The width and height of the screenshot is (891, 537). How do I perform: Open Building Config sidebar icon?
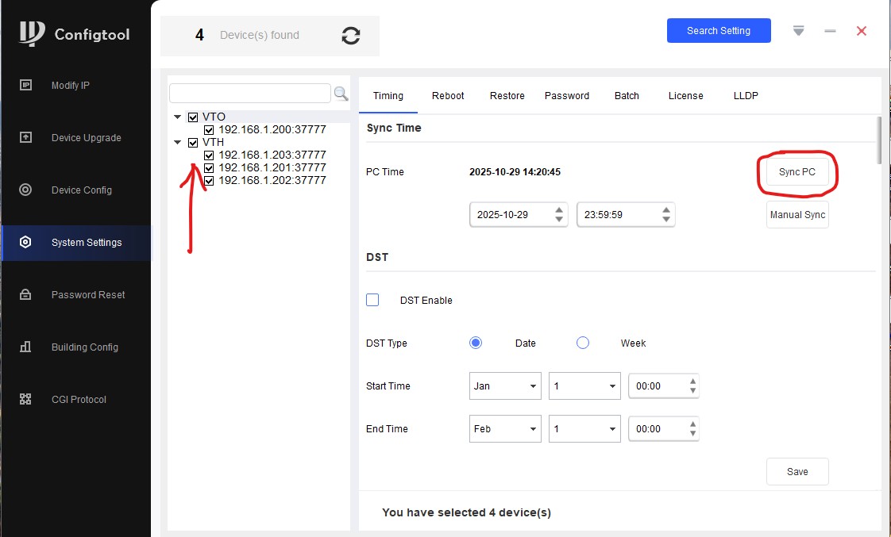(25, 347)
